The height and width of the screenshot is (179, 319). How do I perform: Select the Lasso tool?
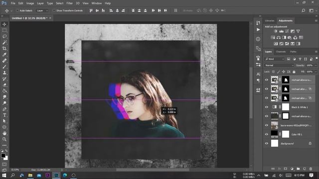pos(4,36)
